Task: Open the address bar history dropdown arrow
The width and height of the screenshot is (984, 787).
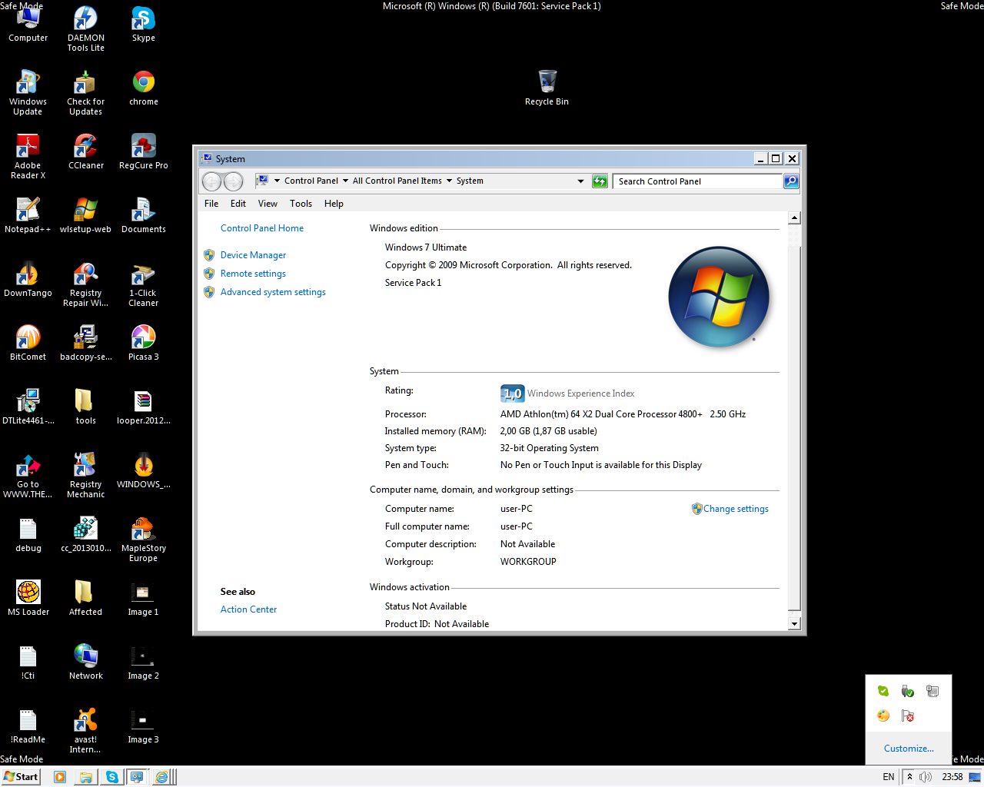Action: pos(580,181)
